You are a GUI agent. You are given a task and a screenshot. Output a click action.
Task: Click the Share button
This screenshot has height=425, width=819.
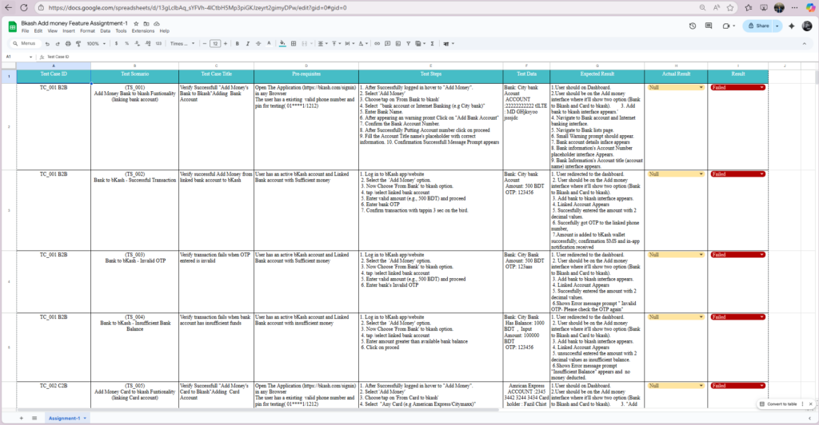[759, 26]
